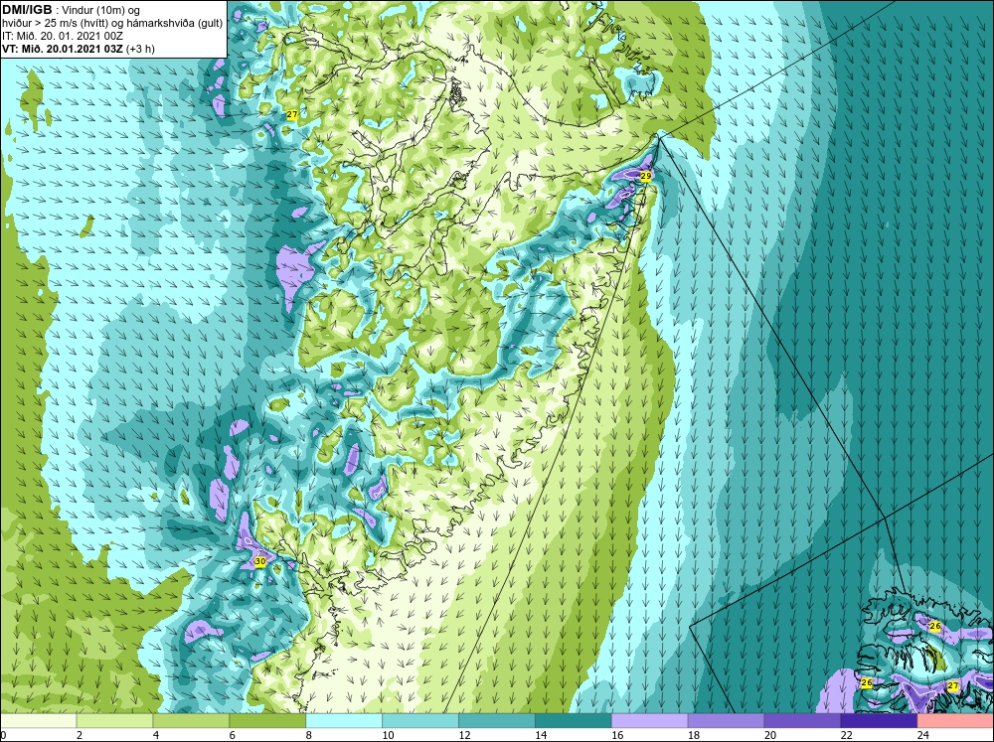
Task: Select the 20–22 m/s violet legend band
Action: click(802, 721)
